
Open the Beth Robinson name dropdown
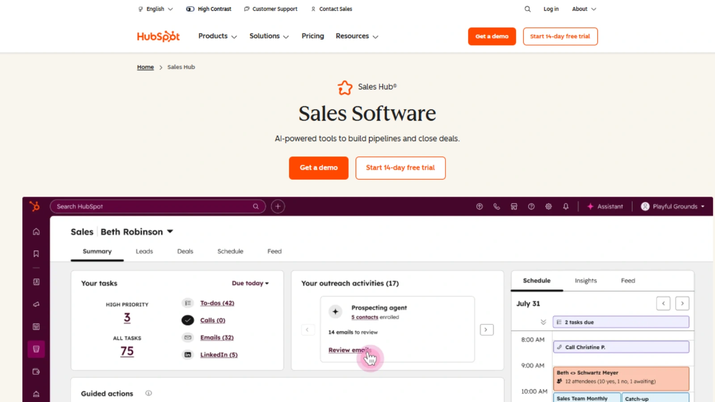coord(137,231)
